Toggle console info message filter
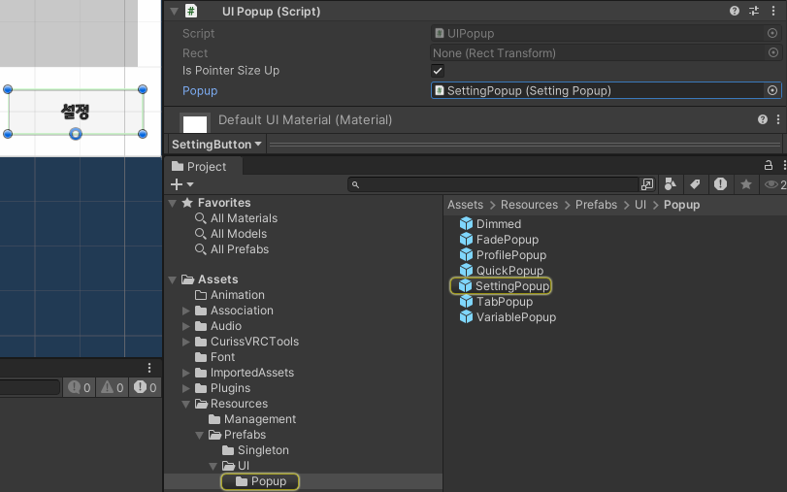787x492 pixels. (80, 387)
